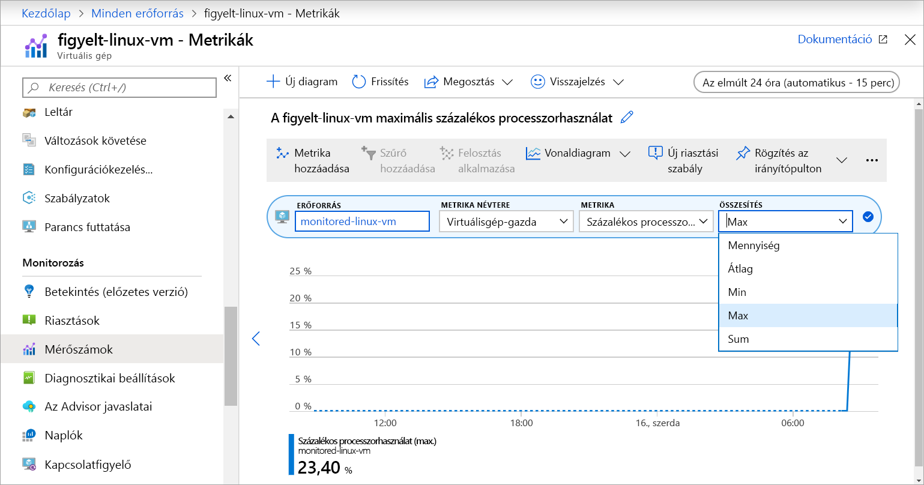Image resolution: width=924 pixels, height=485 pixels.
Task: Click the blue checkmark confirming the metric
Action: point(868,217)
